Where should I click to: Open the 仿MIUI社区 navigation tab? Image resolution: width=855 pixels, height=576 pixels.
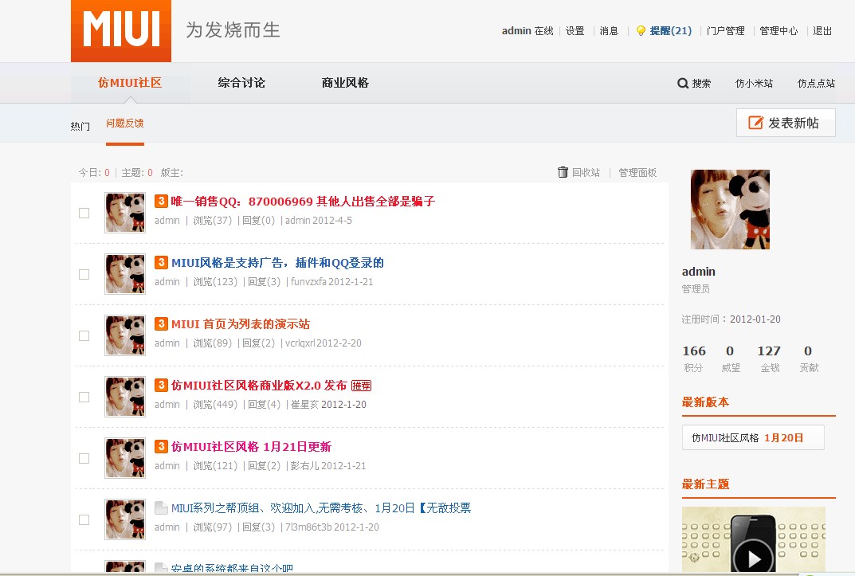tap(130, 83)
